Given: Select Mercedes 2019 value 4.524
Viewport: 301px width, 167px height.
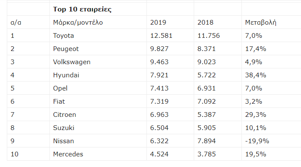Looking at the screenshot, I should [159, 154].
